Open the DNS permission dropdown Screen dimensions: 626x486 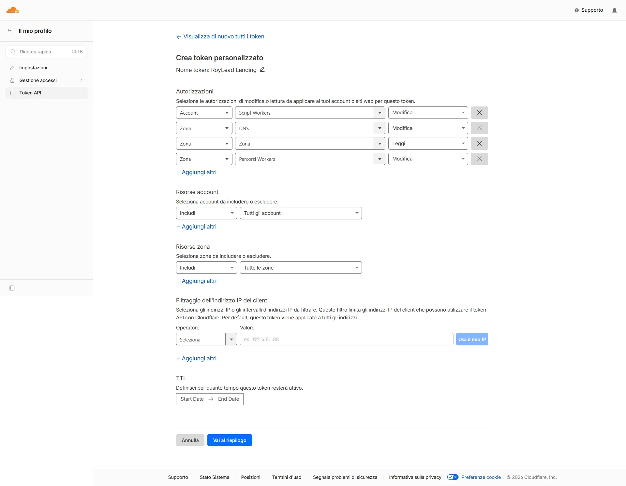click(310, 128)
